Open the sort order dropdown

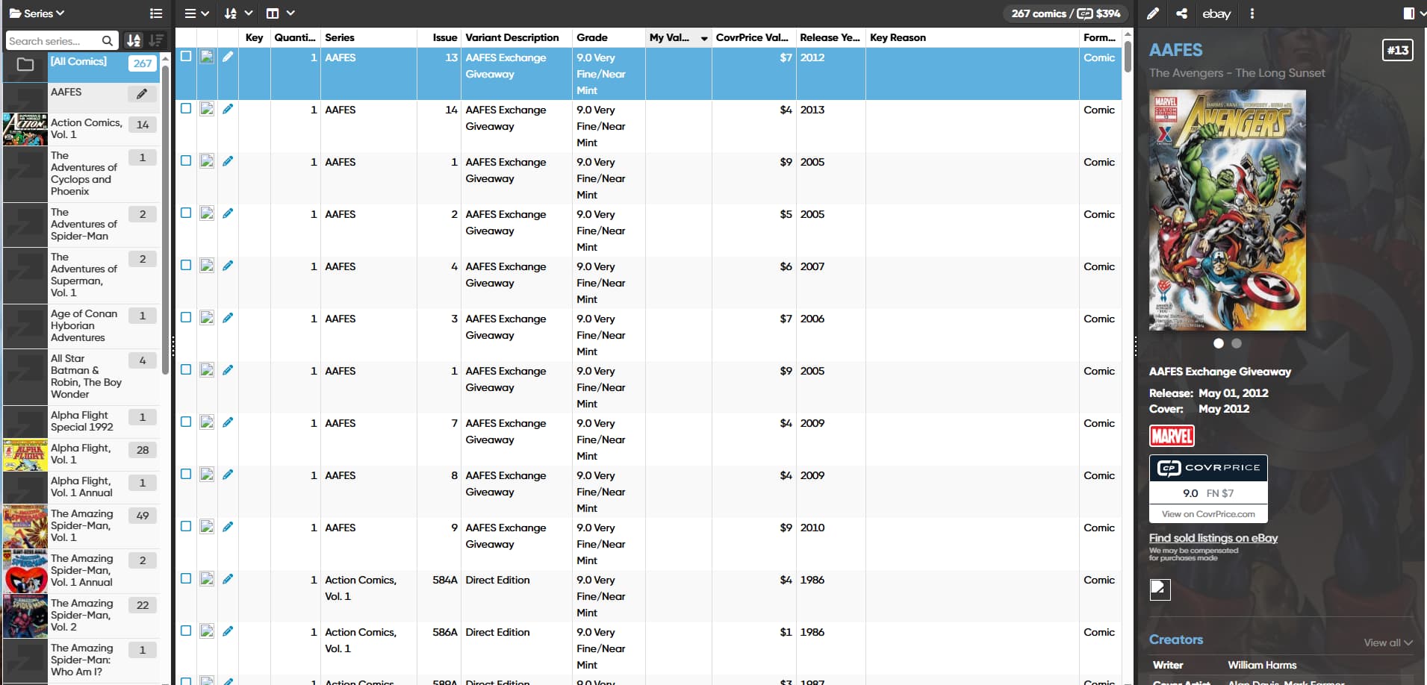[x=239, y=13]
